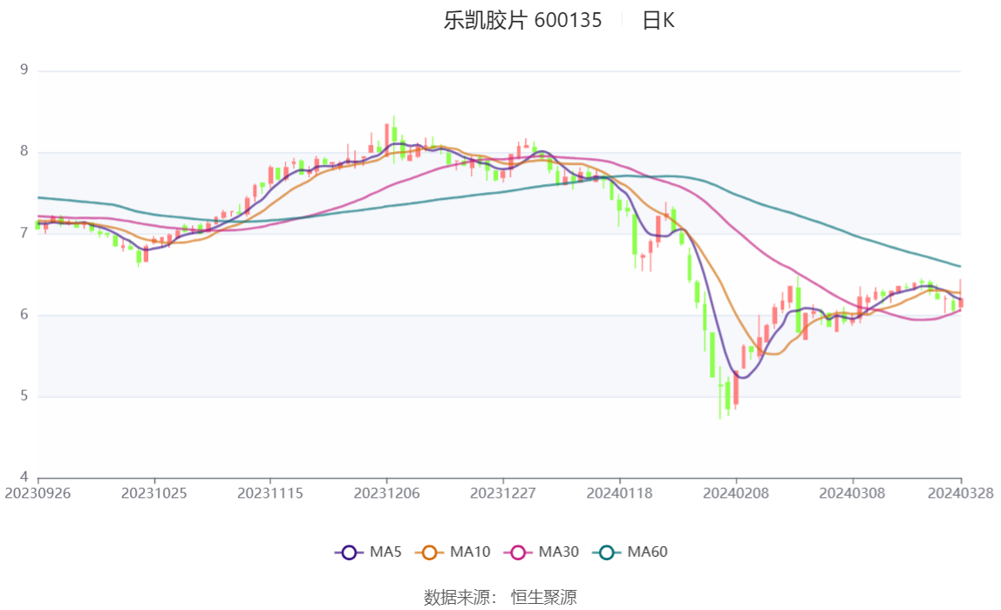
Task: Click the 恒生聚源 data source text
Action: tap(544, 597)
